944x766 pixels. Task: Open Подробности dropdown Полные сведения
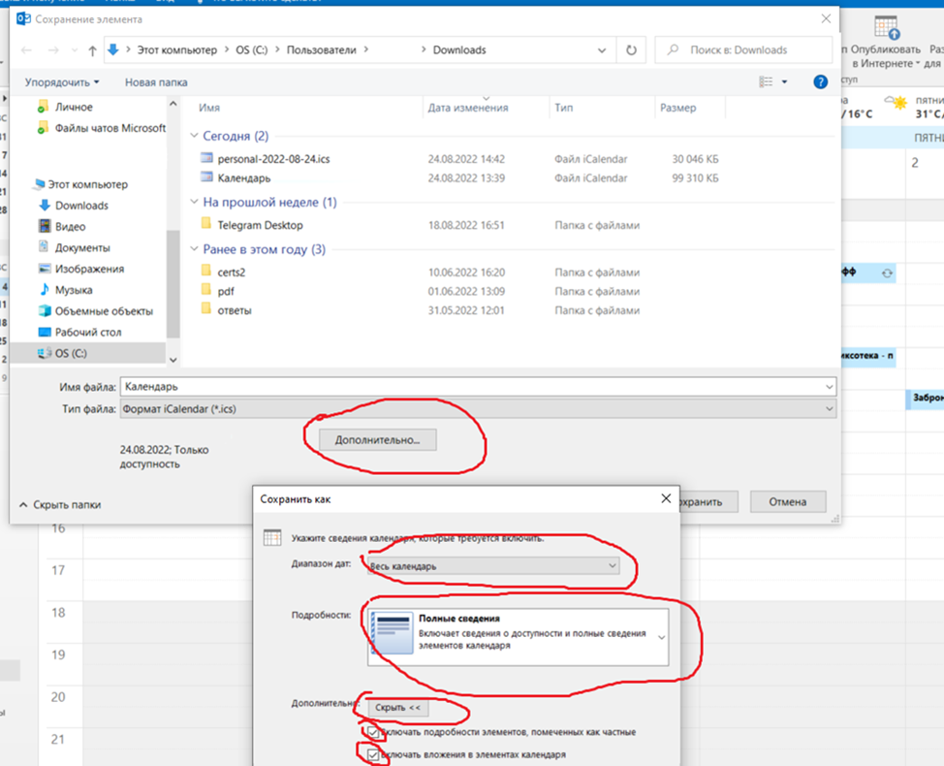[518, 637]
